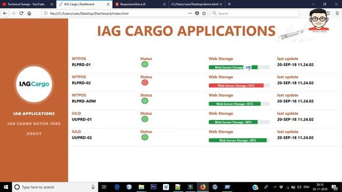This screenshot has height=192, width=342.
Task: Open the help question-mark tray icon
Action: click(255, 187)
